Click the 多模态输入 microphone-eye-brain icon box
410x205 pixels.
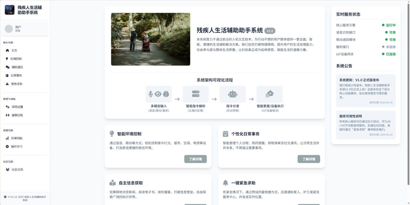point(159,94)
